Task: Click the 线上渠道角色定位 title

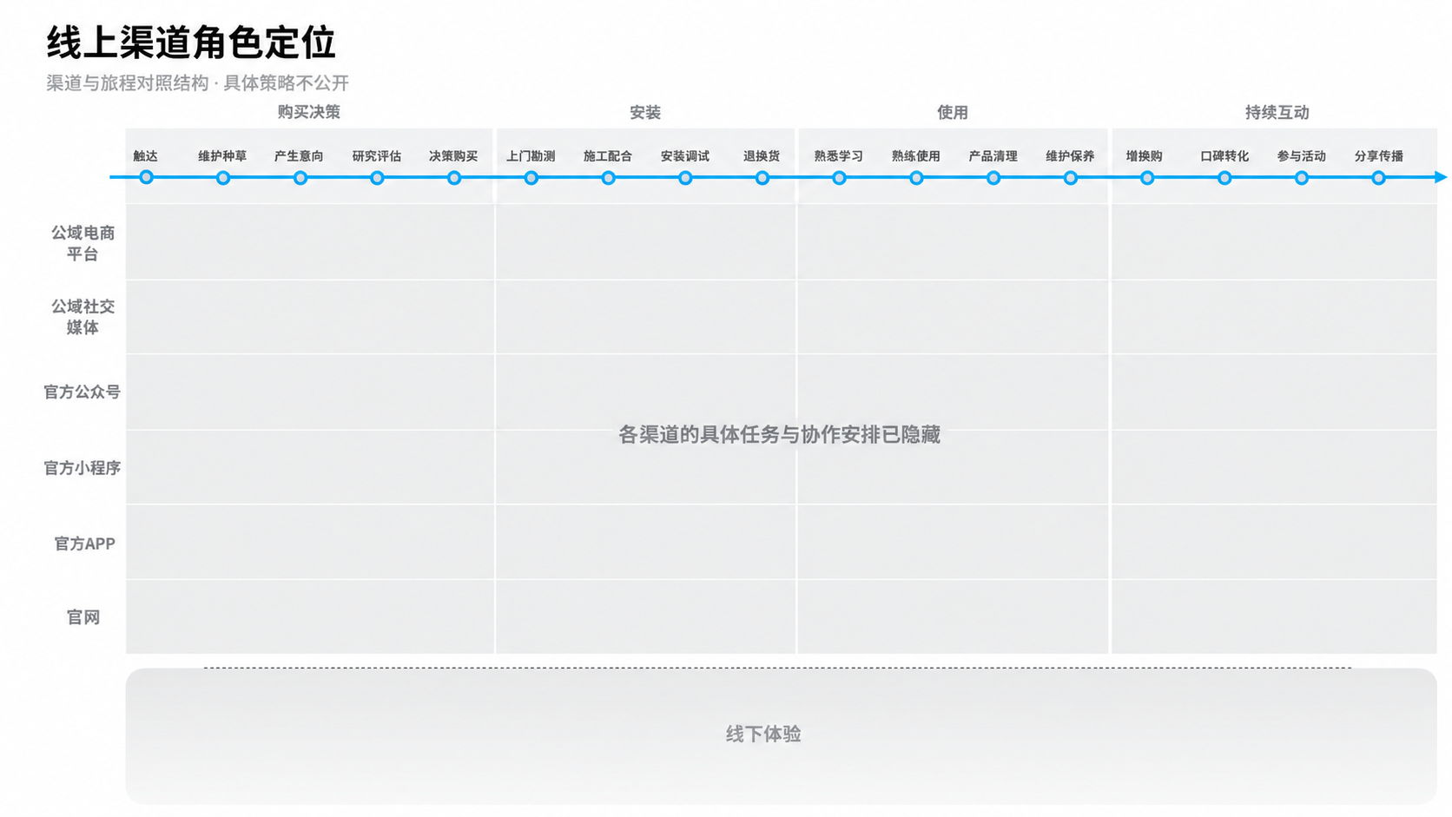Action: (x=191, y=42)
